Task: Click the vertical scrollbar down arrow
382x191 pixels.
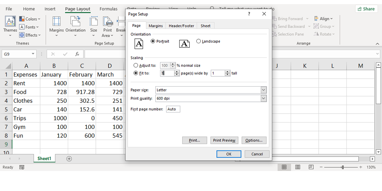Action: [x=378, y=152]
